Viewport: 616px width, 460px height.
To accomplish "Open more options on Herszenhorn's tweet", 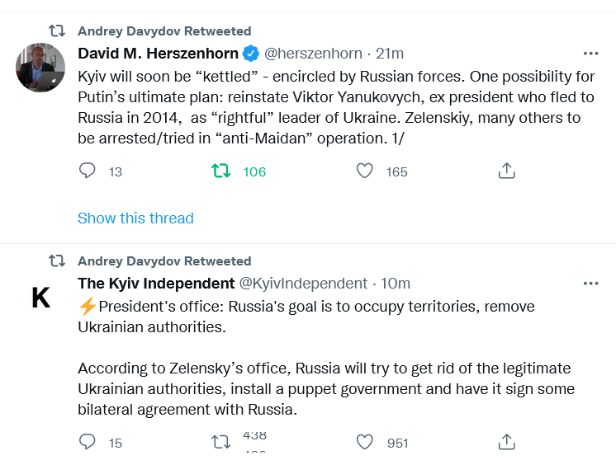I will pyautogui.click(x=590, y=54).
